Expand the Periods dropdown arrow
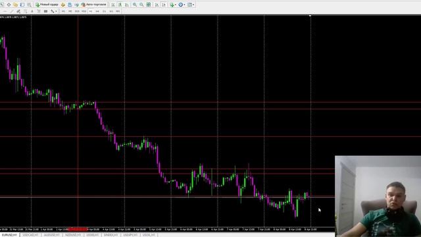The height and width of the screenshot is (237, 421). (184, 5)
